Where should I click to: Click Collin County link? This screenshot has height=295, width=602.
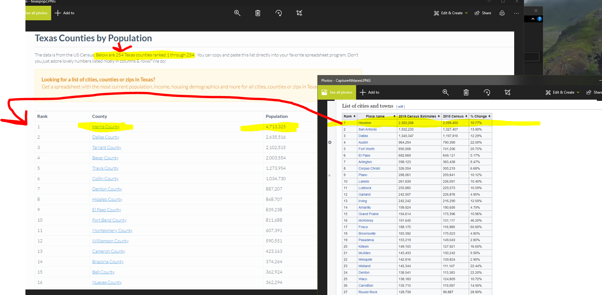(x=105, y=179)
